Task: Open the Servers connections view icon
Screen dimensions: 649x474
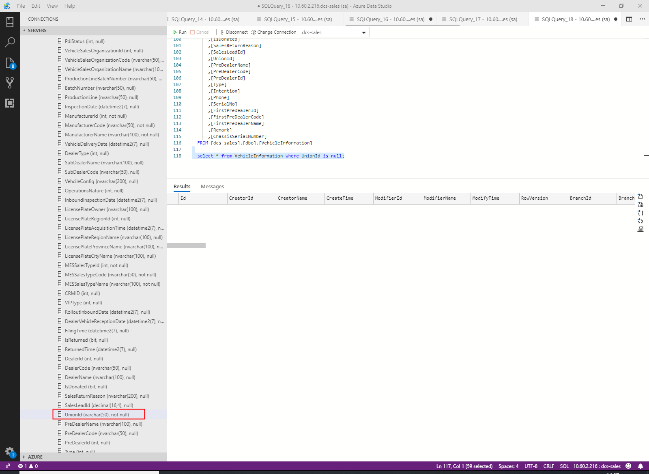Action: (10, 22)
